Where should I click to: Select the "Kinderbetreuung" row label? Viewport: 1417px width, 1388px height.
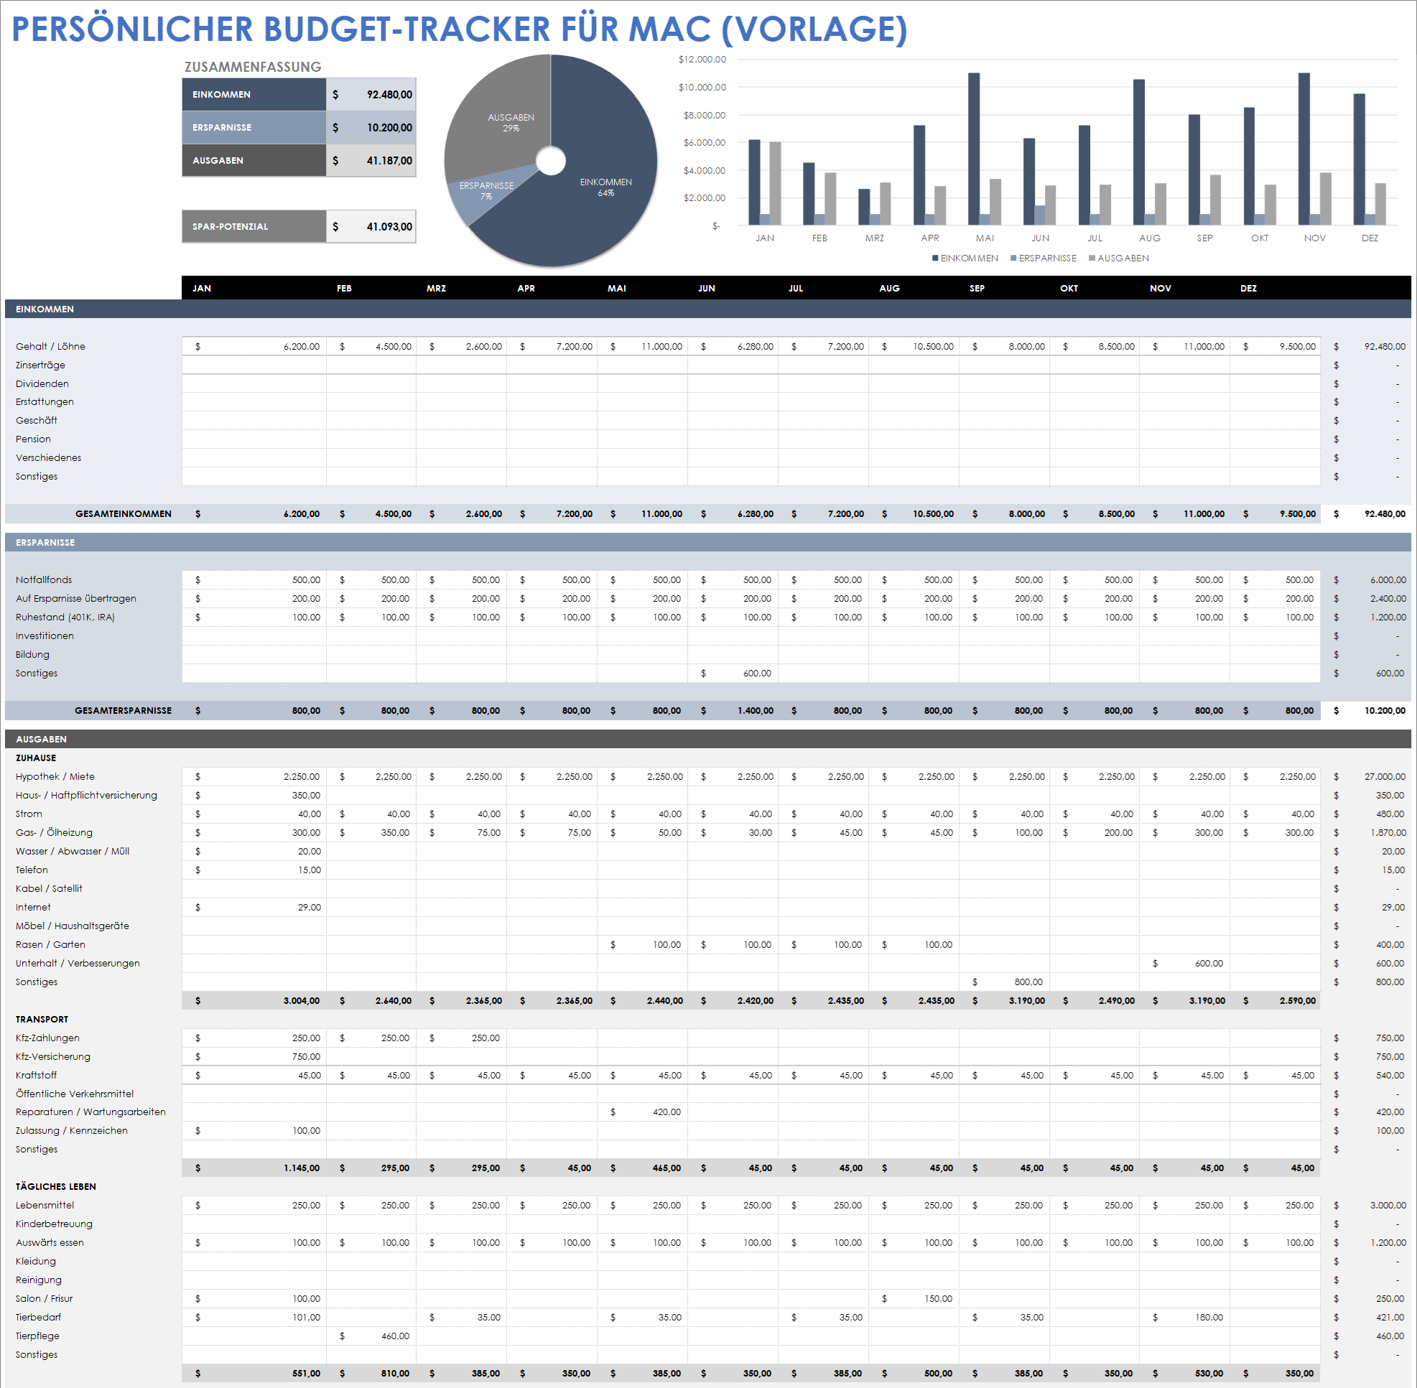(x=54, y=1225)
